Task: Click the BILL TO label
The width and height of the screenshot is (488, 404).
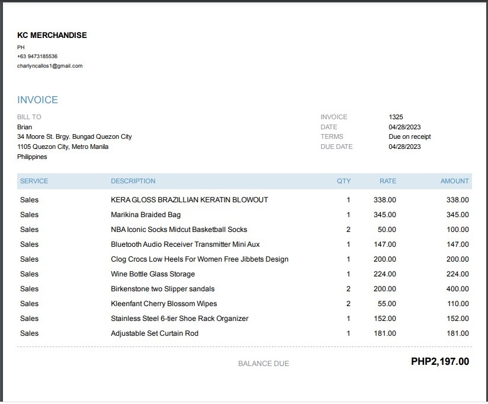Action: click(x=29, y=117)
